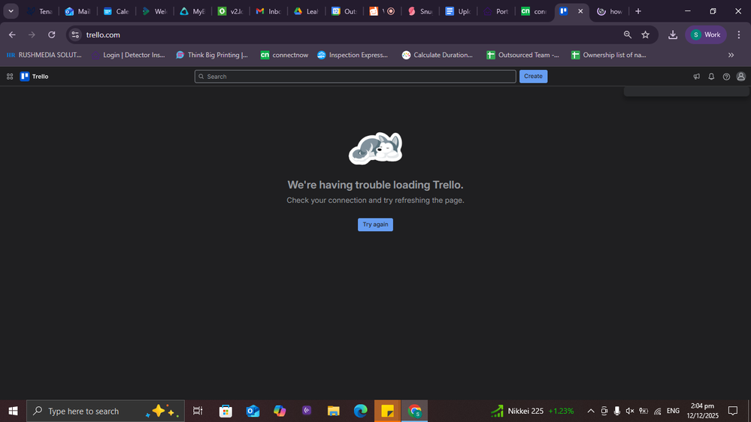Open the Windows notification center icon

(x=733, y=411)
